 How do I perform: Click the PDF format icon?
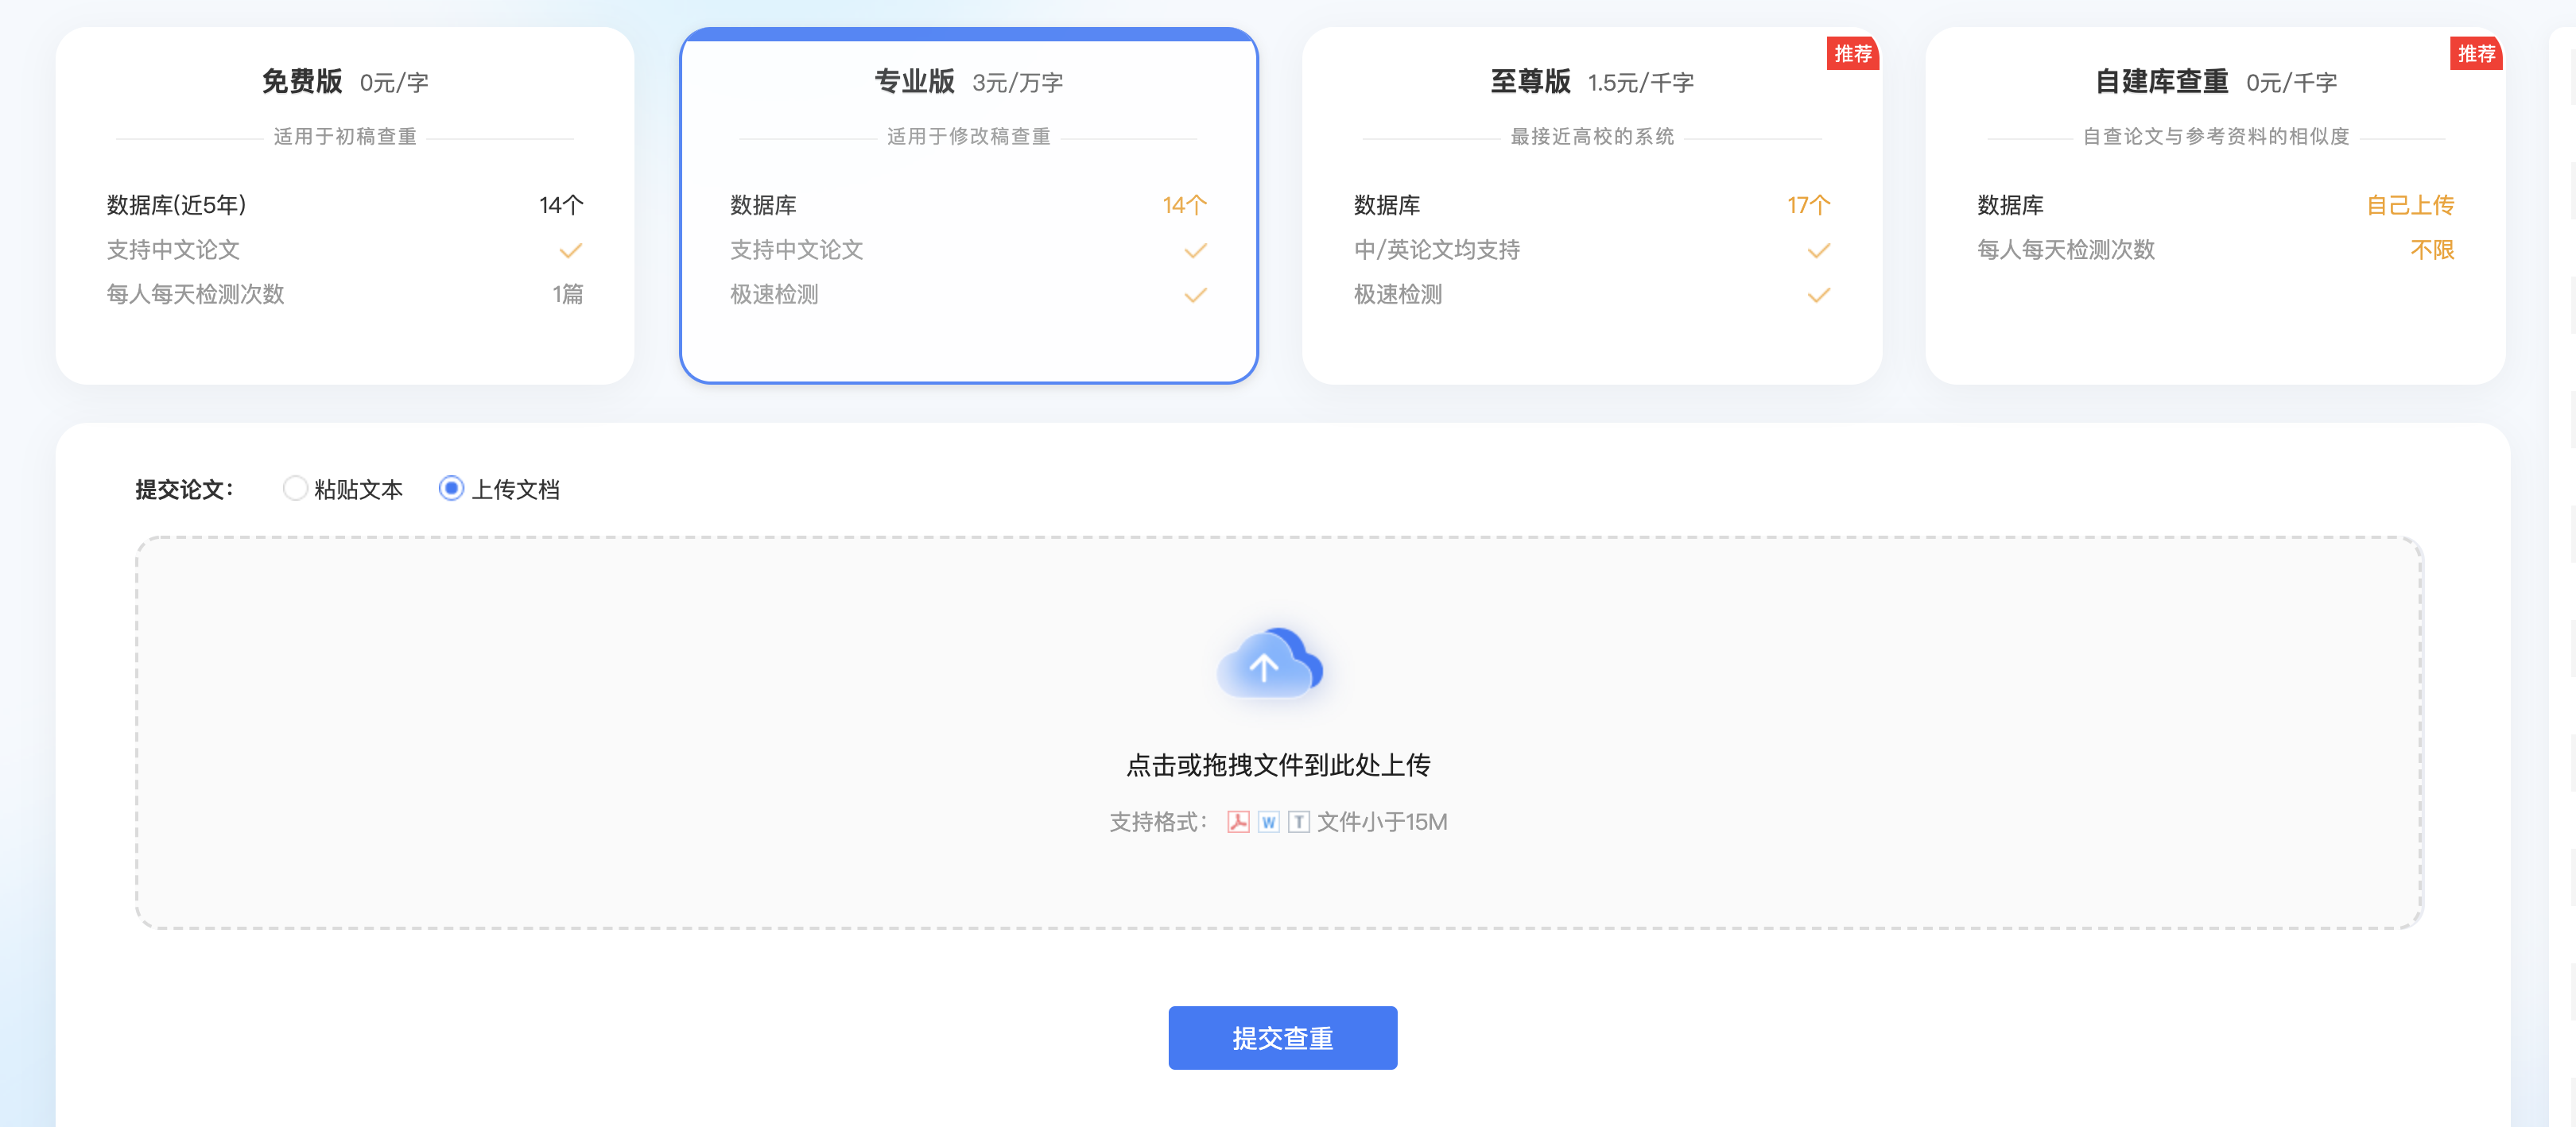tap(1238, 822)
